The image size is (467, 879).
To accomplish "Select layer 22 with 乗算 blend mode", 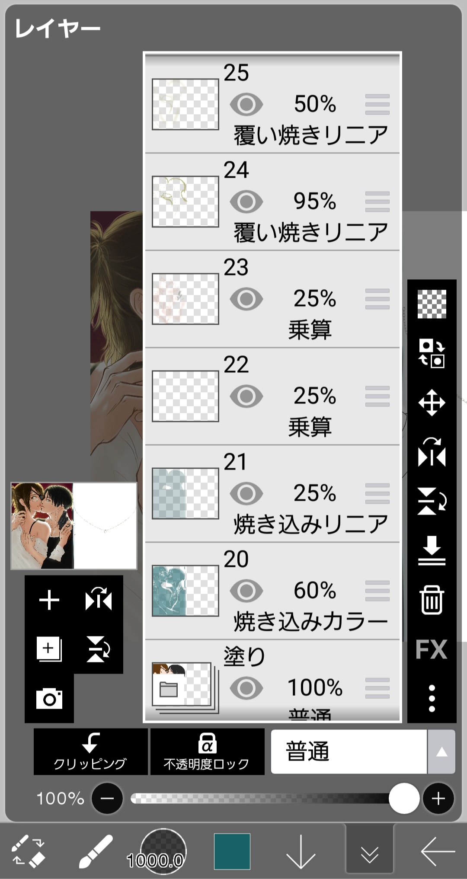I will (303, 396).
